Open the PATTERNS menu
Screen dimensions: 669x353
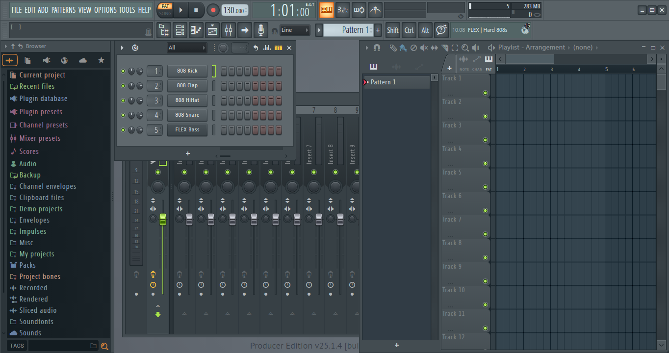tap(63, 10)
